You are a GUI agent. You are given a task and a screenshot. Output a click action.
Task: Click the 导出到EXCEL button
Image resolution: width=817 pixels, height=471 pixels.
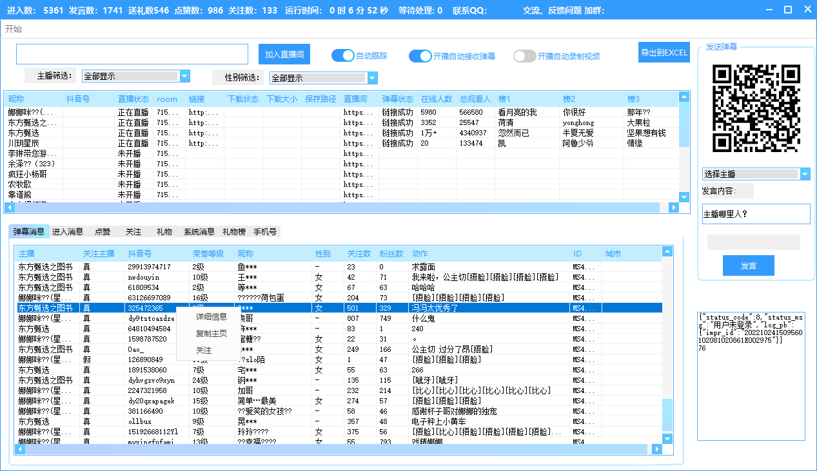pyautogui.click(x=664, y=52)
